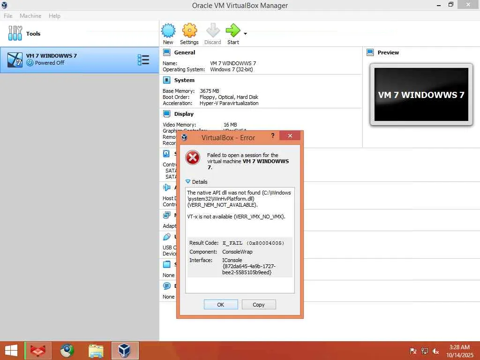
Task: Click 'Floppy, Optical, Hard Disk' boot order
Action: (229, 97)
